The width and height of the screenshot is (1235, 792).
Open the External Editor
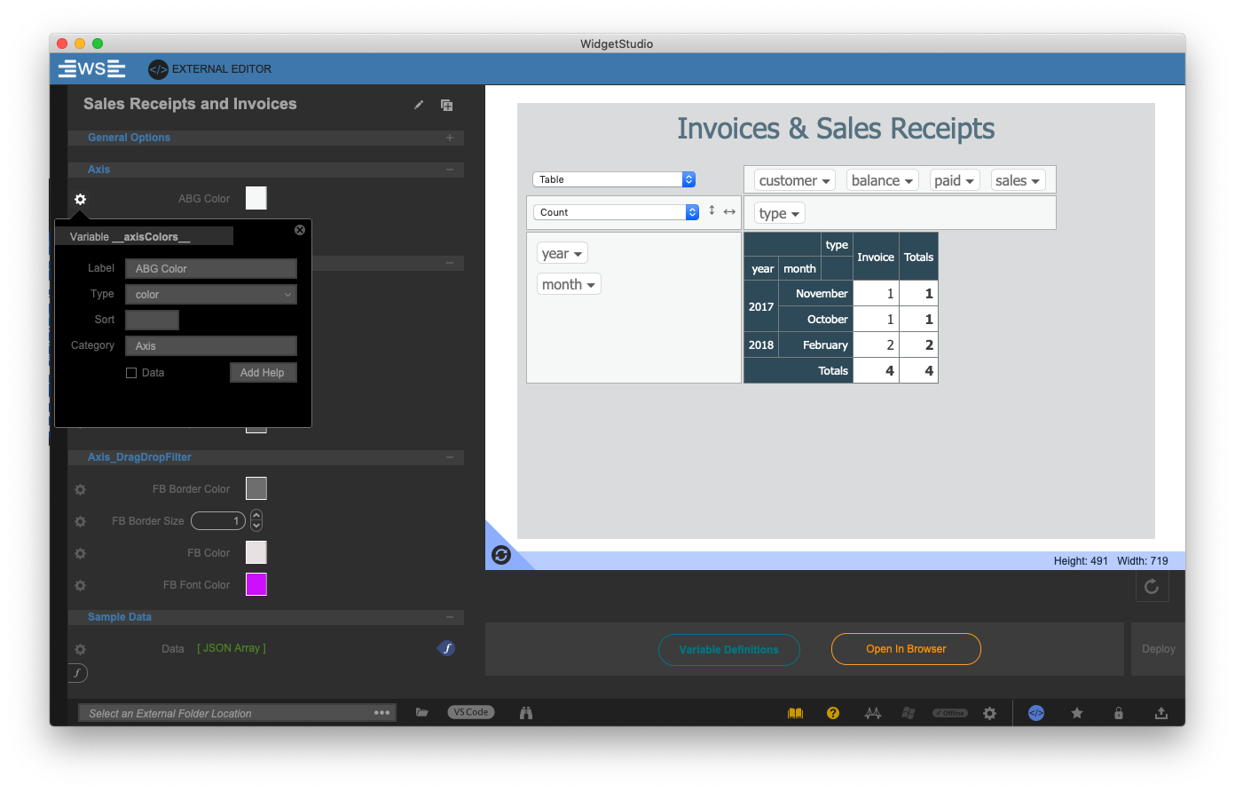(210, 68)
